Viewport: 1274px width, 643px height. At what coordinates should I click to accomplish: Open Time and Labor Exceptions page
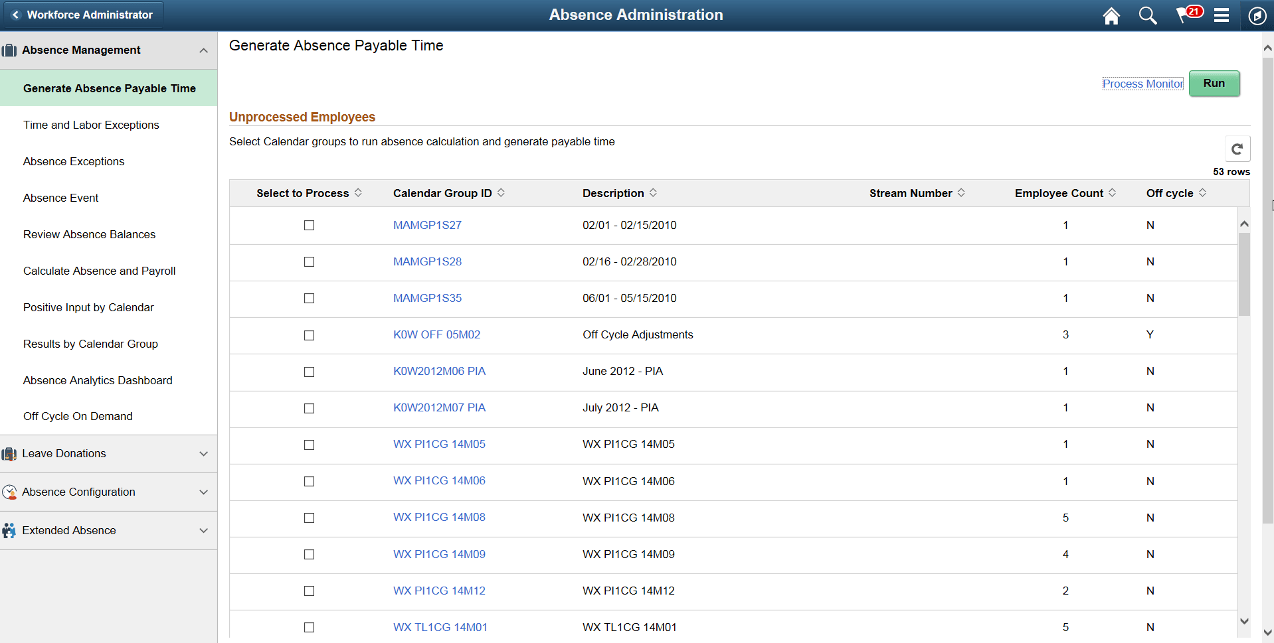91,125
